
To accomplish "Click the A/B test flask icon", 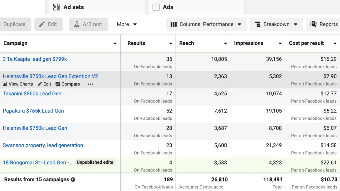I will (77, 24).
